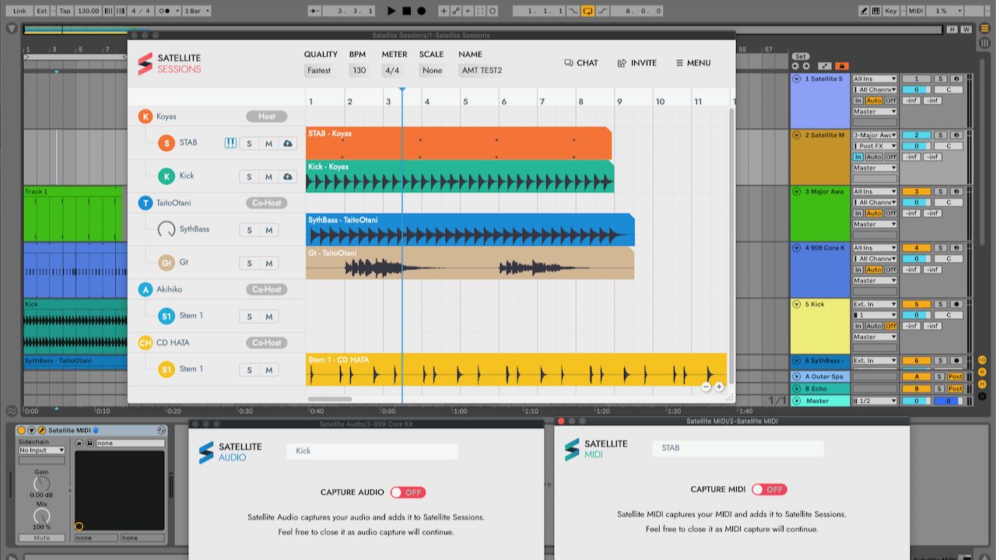The width and height of the screenshot is (996, 560).
Task: Download the STAB stem via cloud icon
Action: point(288,144)
